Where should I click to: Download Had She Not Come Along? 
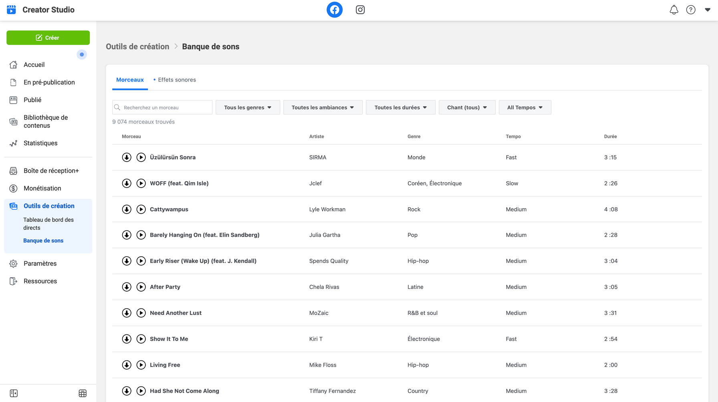tap(127, 391)
